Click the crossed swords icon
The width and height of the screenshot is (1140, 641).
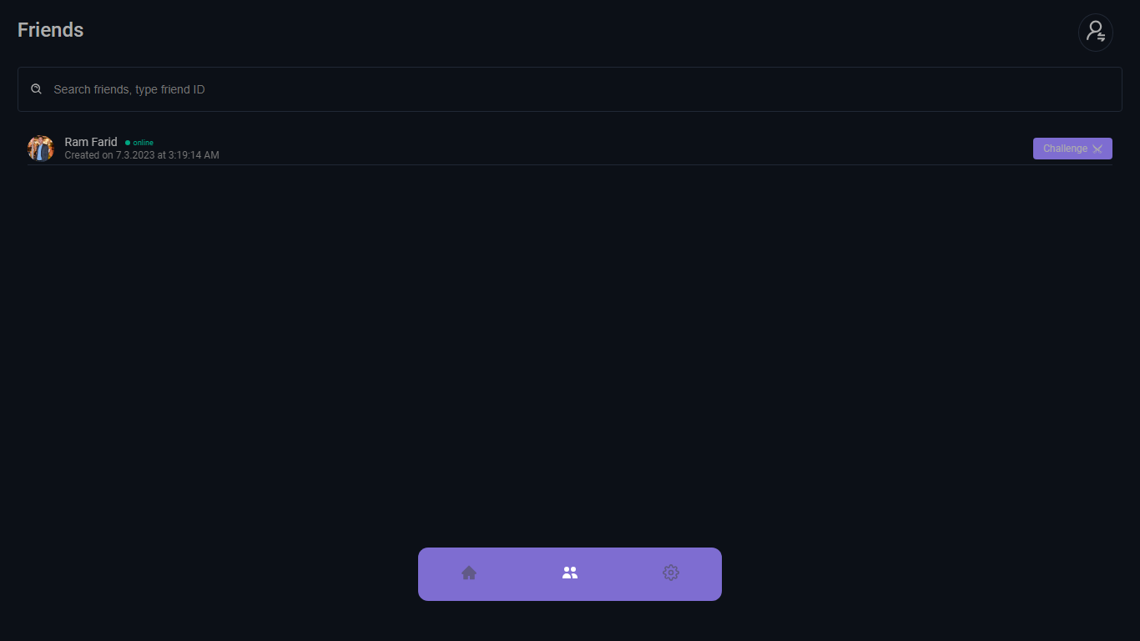[1097, 149]
